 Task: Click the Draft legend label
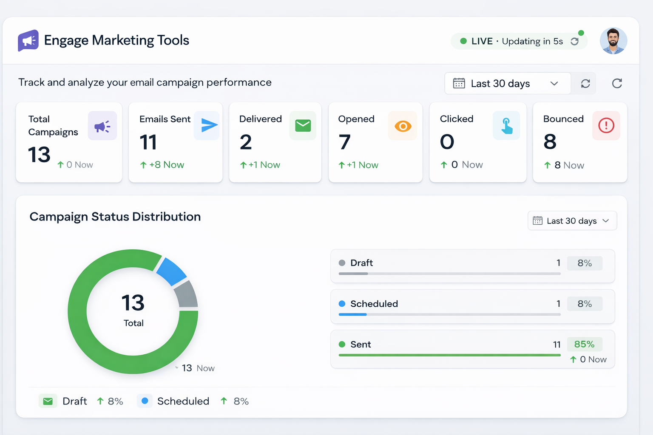point(75,401)
